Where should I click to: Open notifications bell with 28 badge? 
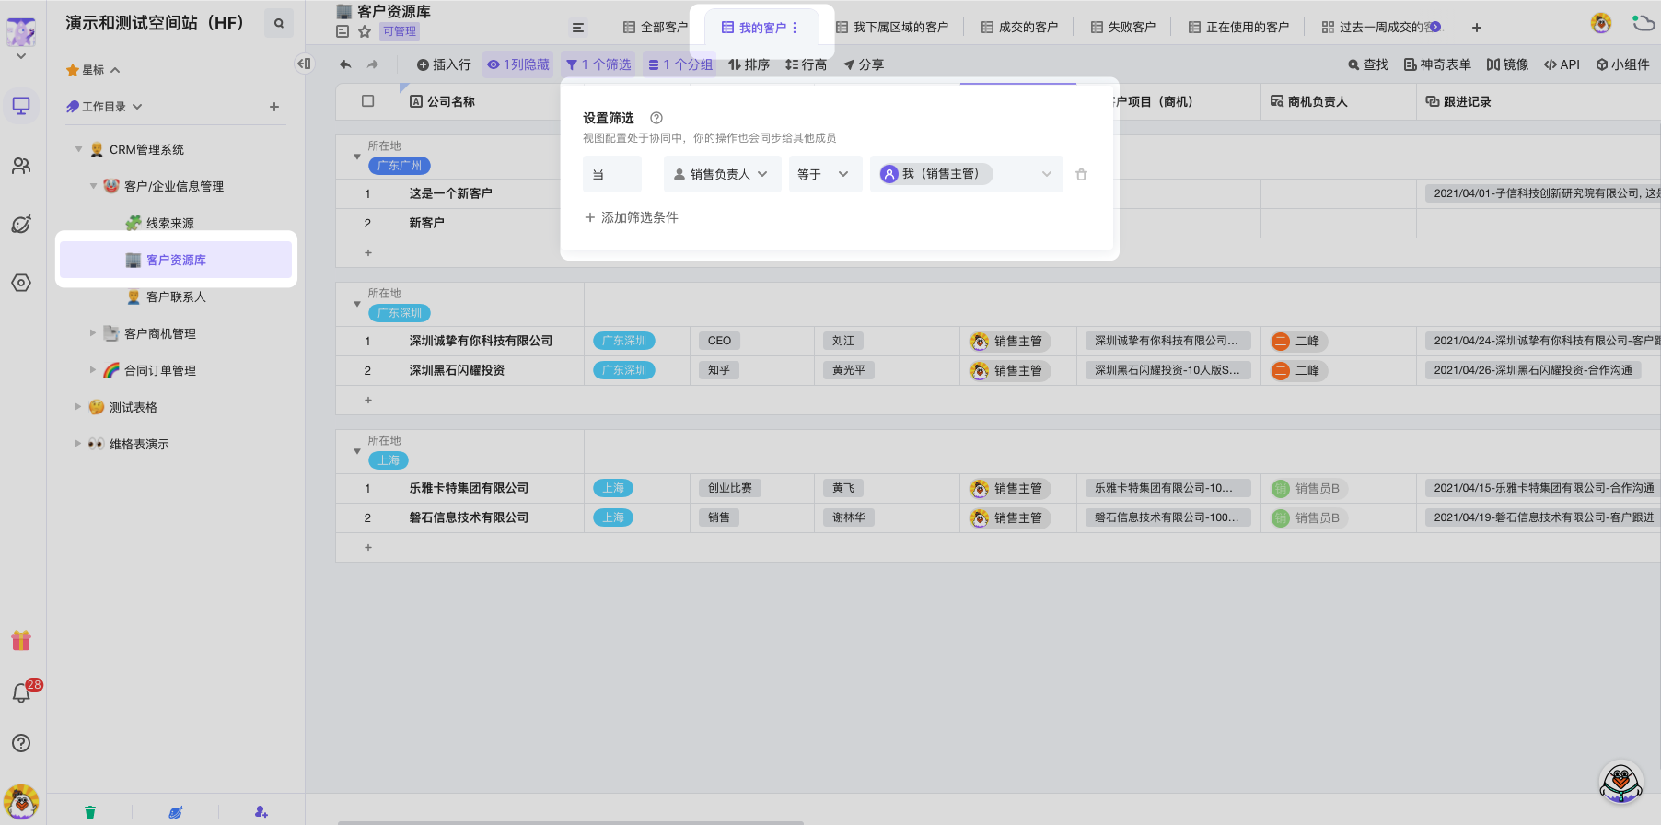click(x=21, y=693)
